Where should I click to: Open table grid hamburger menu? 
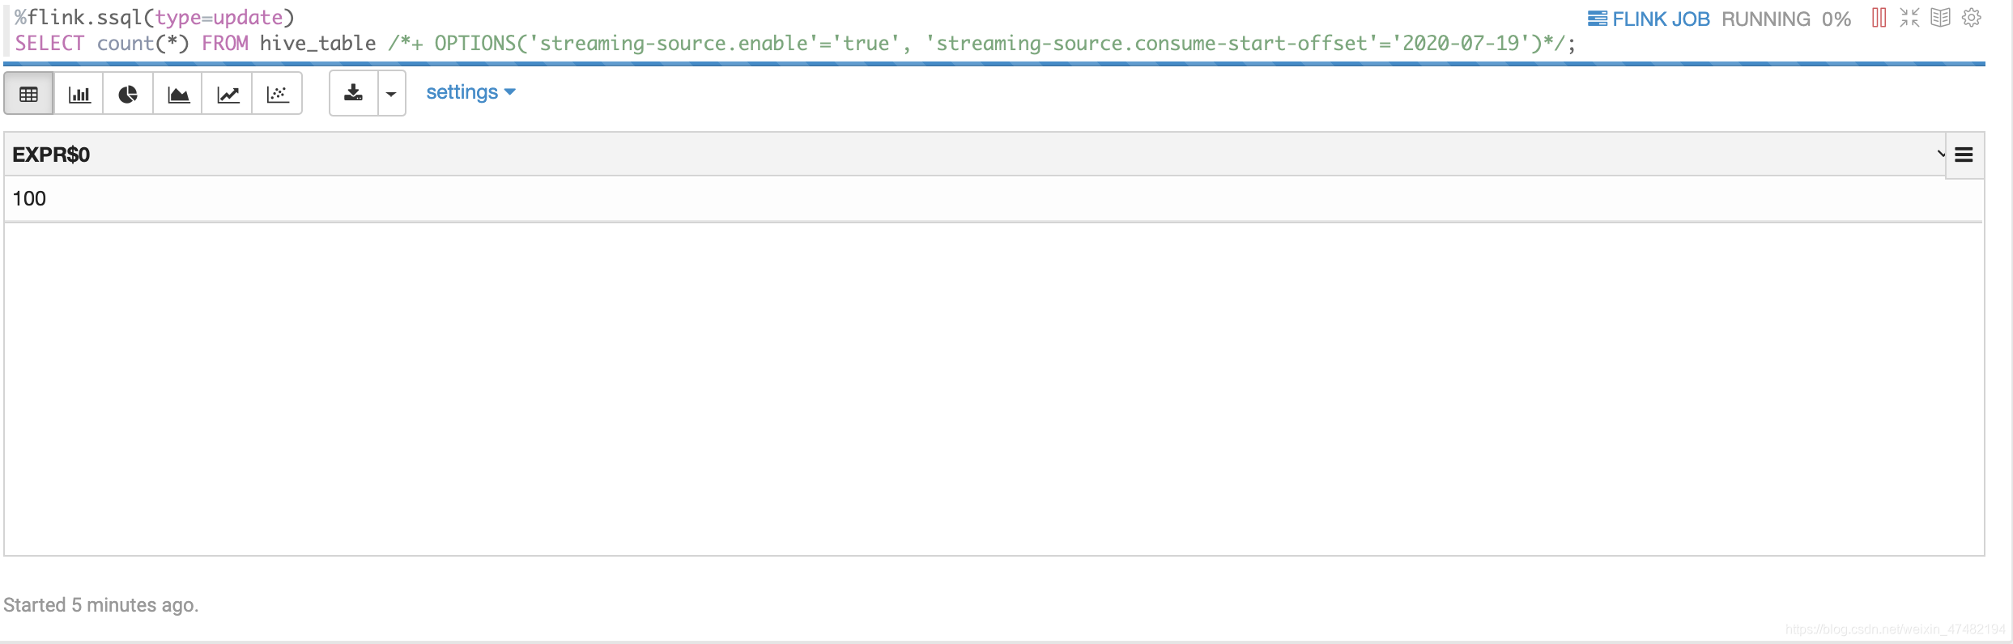coord(1964,155)
